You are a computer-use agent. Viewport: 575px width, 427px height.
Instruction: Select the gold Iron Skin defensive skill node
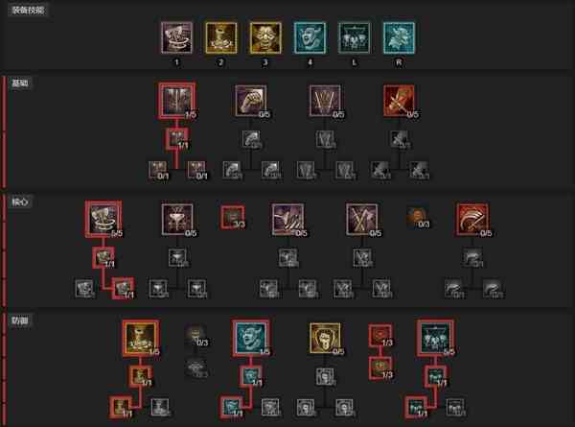tap(325, 338)
